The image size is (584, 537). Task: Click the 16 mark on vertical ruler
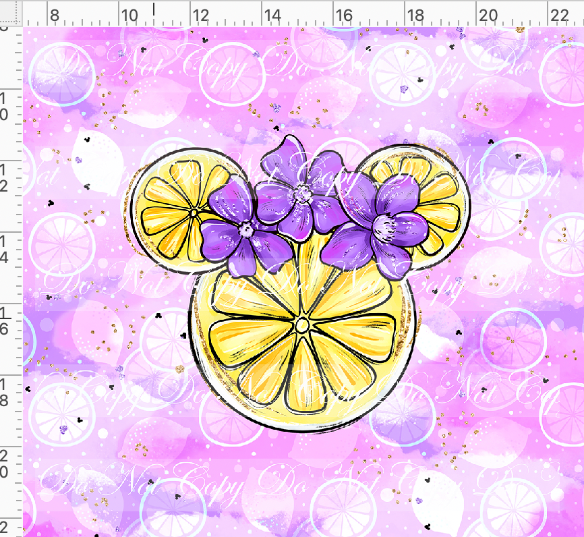tap(4, 321)
